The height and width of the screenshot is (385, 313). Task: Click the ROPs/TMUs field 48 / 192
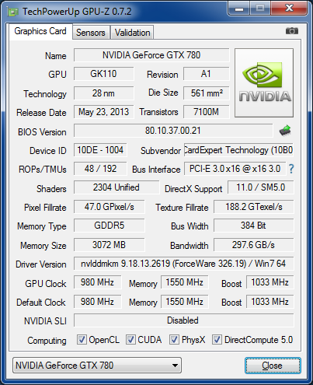point(100,169)
